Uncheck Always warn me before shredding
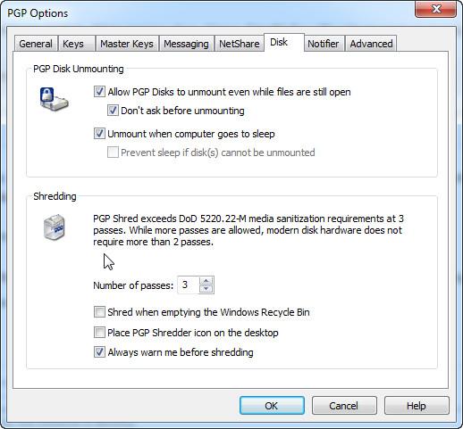The image size is (463, 429). pos(99,352)
